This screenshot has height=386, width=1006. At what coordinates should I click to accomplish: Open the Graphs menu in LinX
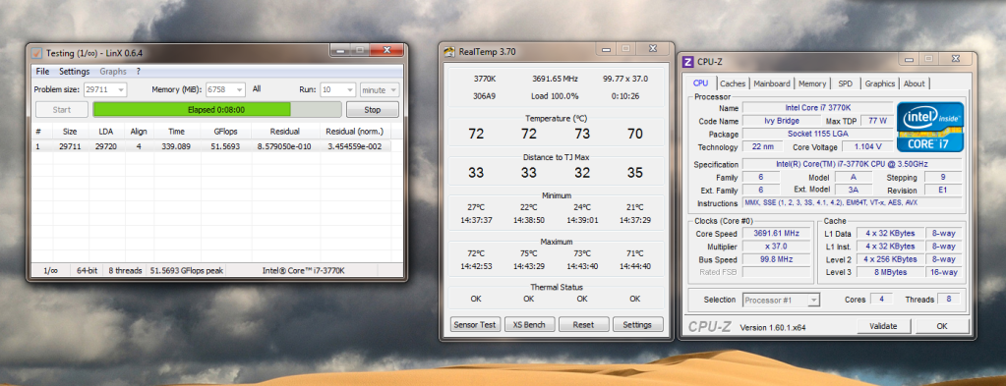(x=113, y=71)
